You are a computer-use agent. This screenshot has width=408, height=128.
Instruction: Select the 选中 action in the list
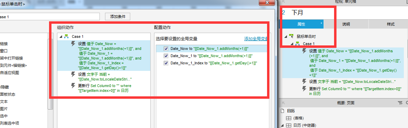click(4, 116)
